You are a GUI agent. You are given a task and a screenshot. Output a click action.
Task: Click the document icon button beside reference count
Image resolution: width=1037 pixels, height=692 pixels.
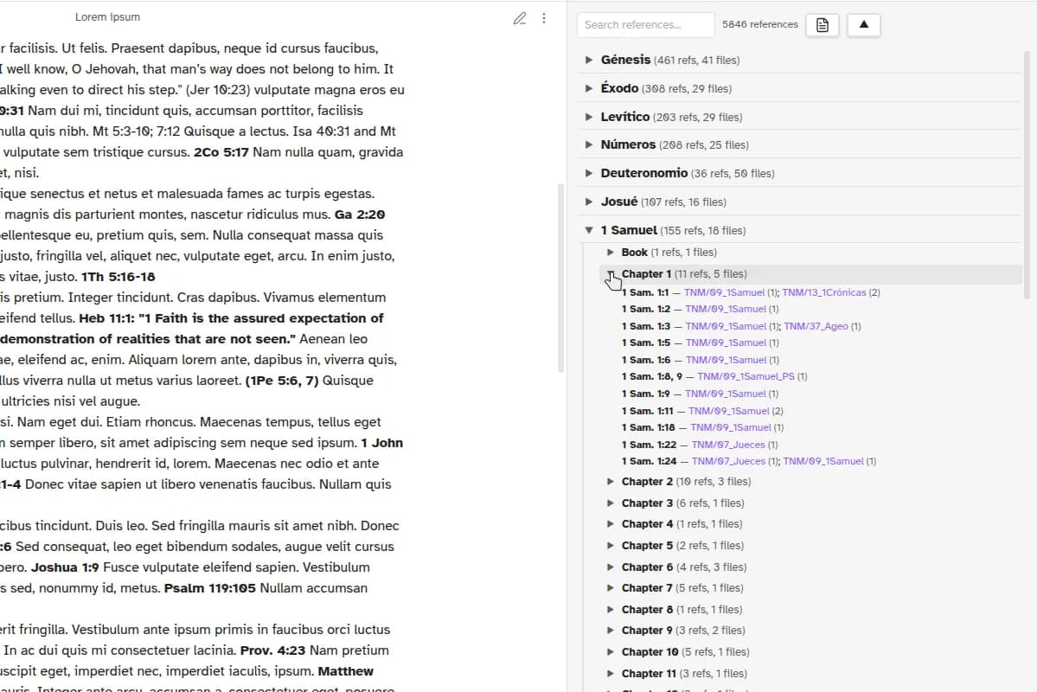(x=822, y=25)
